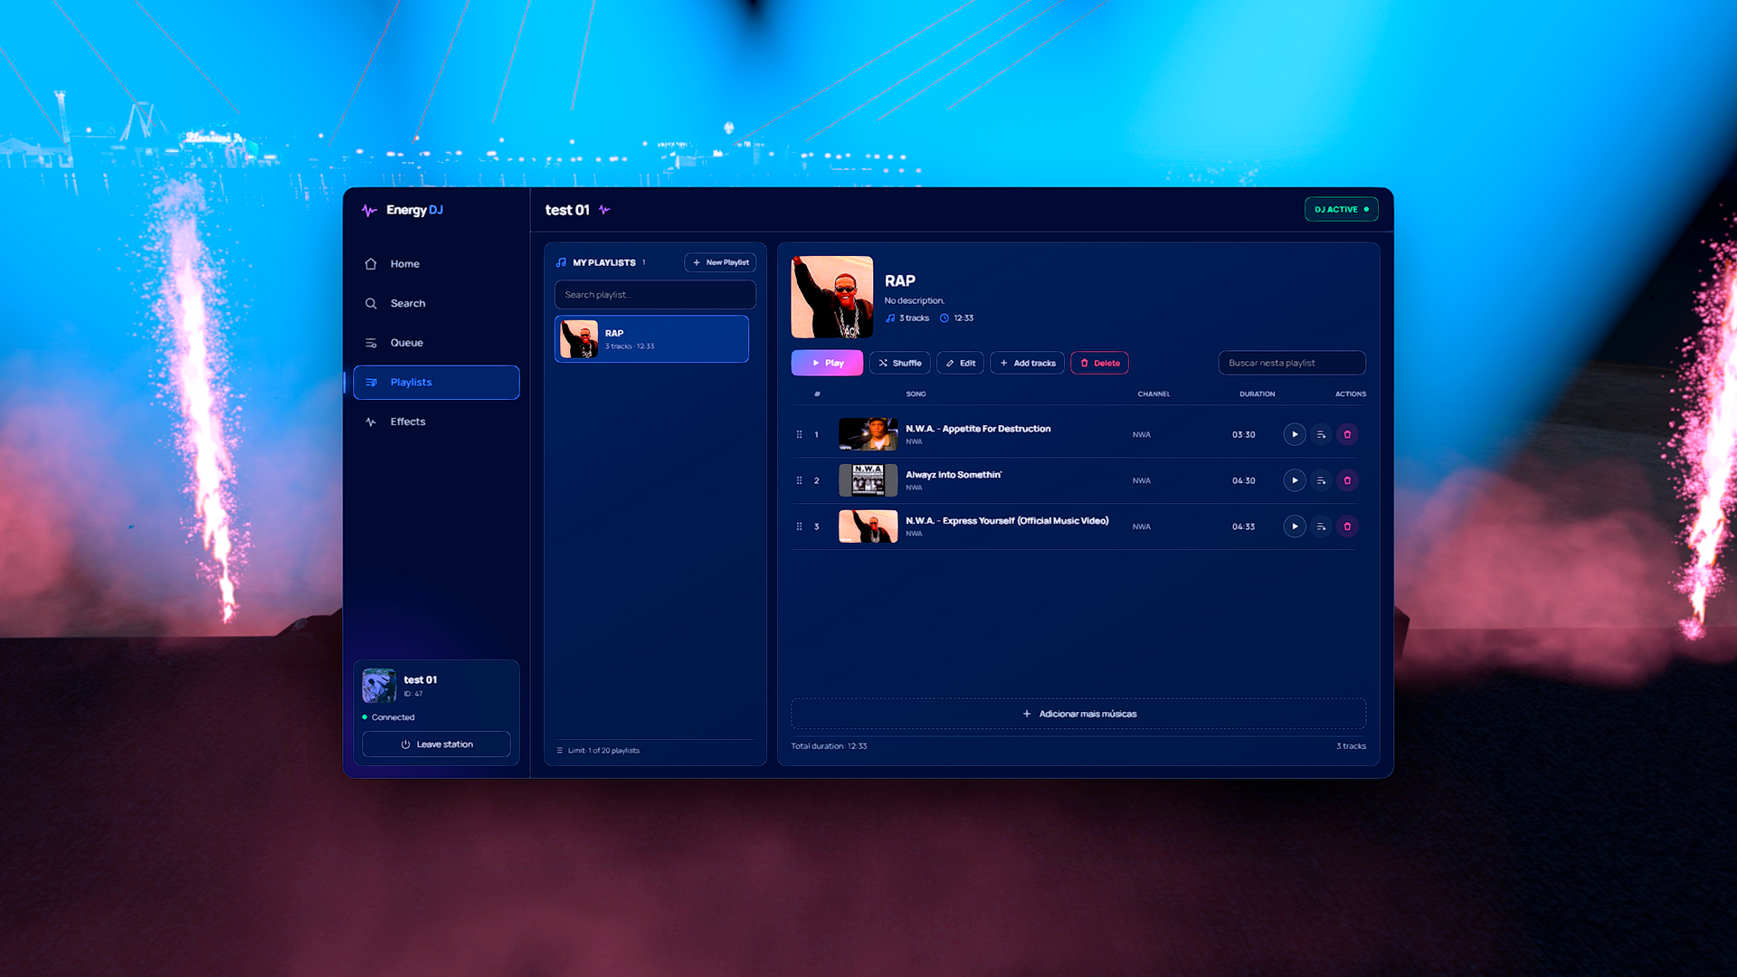Click the Energy DJ logo icon
The width and height of the screenshot is (1737, 977).
(x=369, y=210)
